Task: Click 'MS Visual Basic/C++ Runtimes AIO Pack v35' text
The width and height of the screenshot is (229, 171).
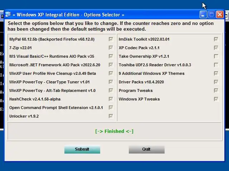Action: pyautogui.click(x=52, y=56)
